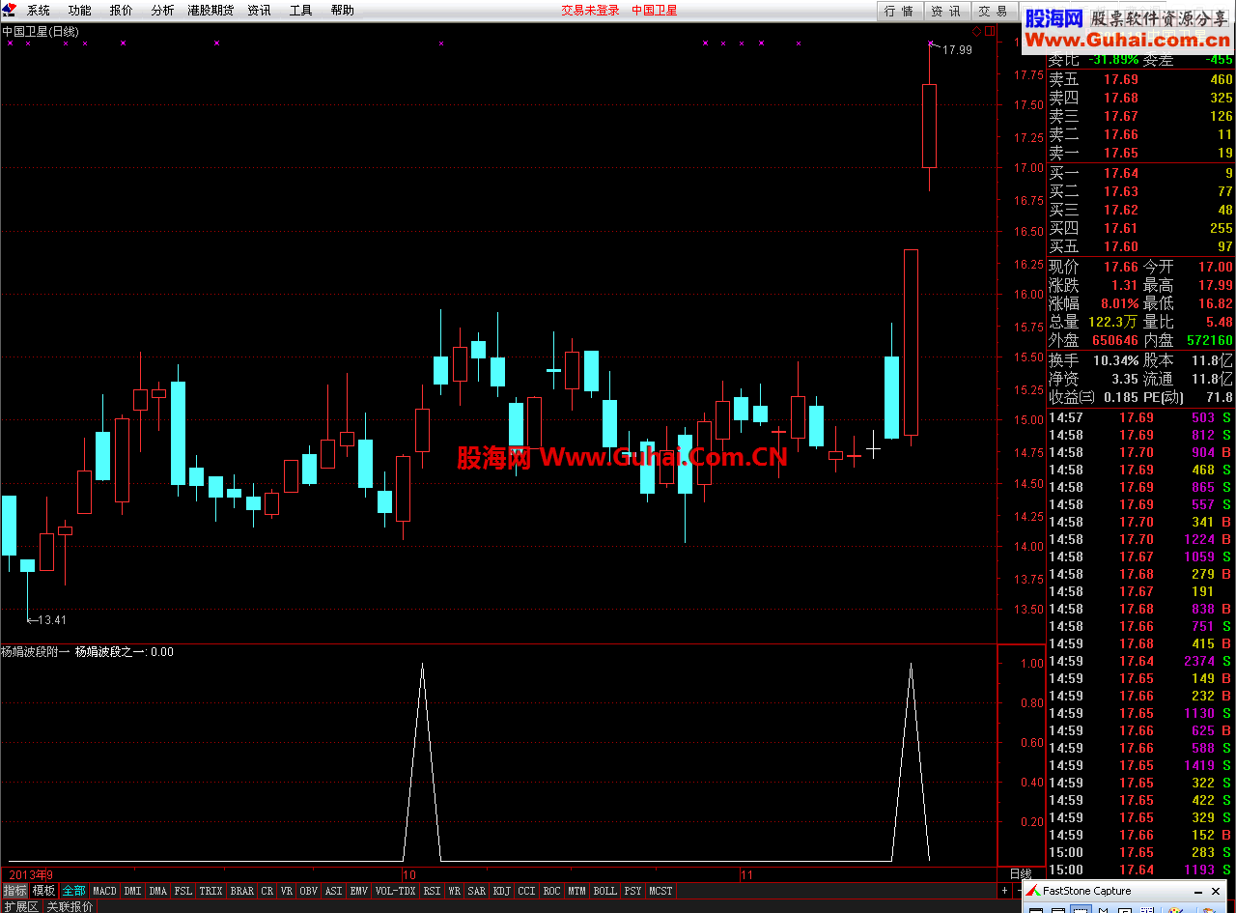Click the 换手 value 10.34%

(1115, 359)
